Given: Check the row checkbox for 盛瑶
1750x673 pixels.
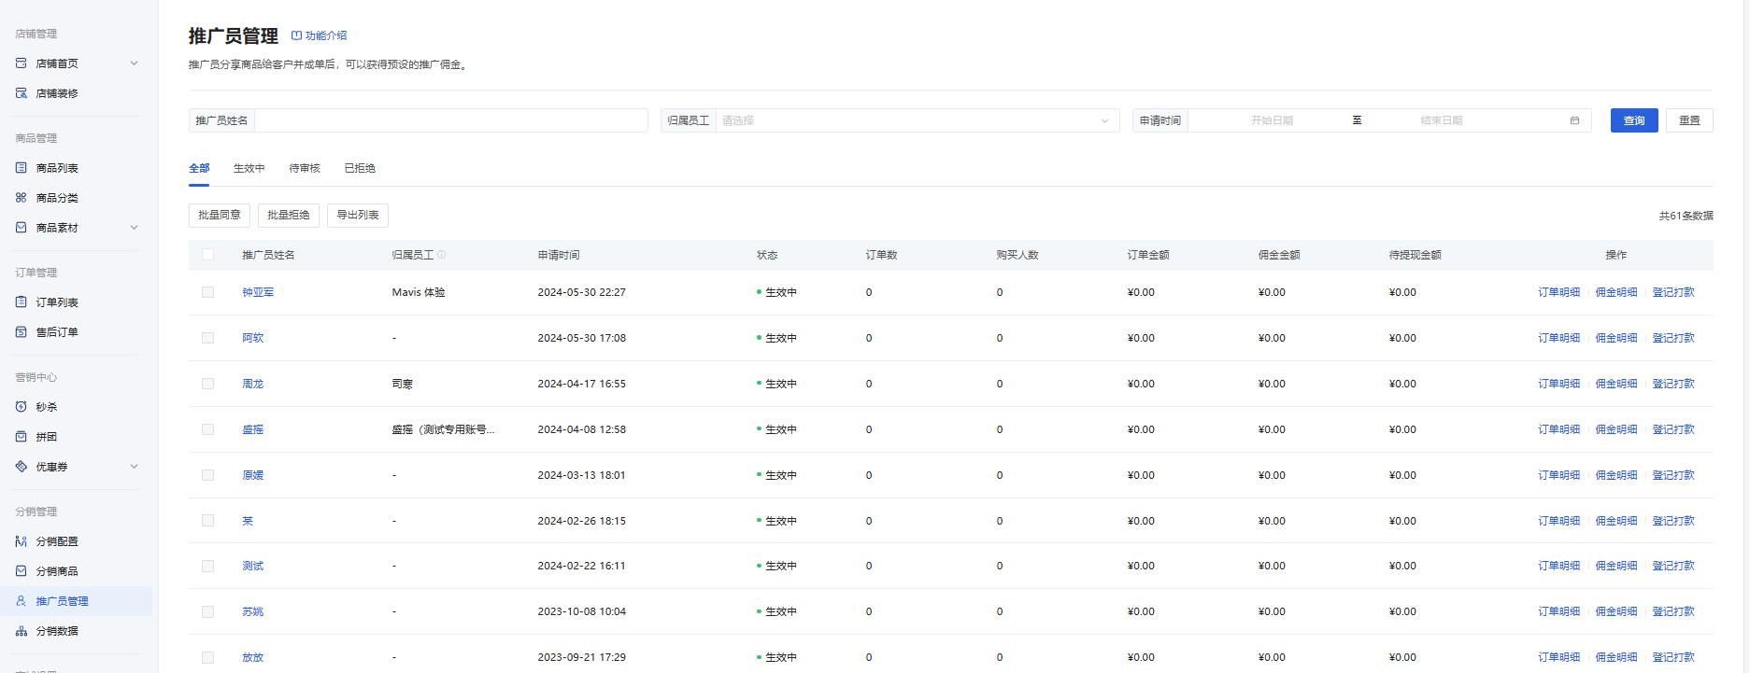Looking at the screenshot, I should [207, 429].
